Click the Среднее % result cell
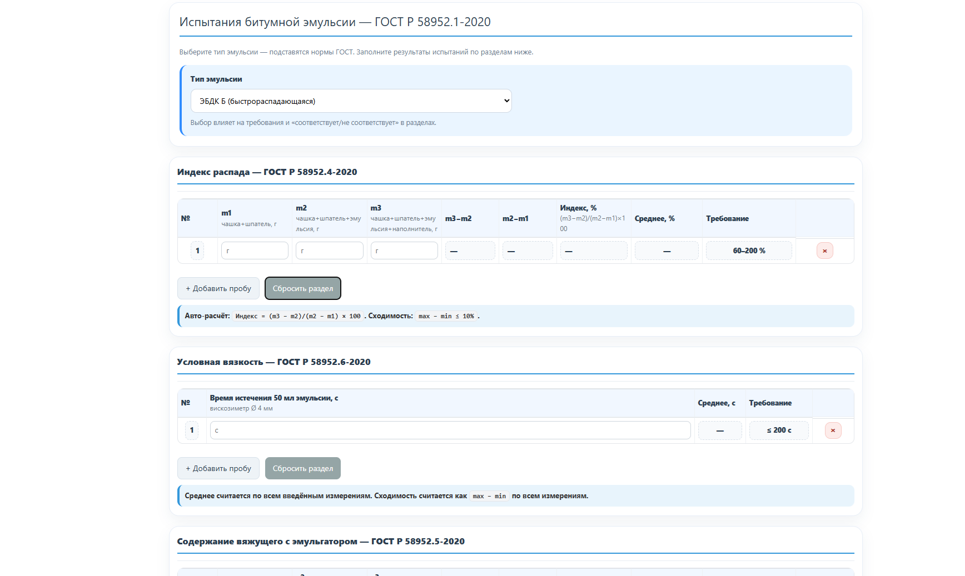This screenshot has width=965, height=576. point(666,251)
